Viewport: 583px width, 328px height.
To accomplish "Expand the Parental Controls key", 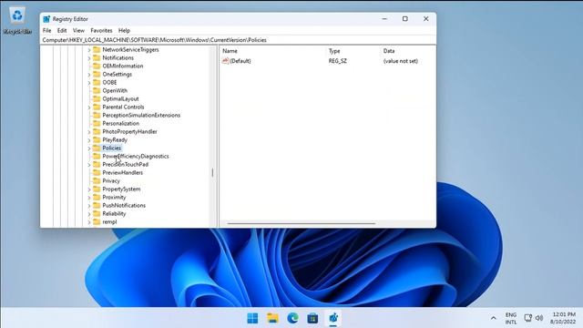I will (89, 108).
